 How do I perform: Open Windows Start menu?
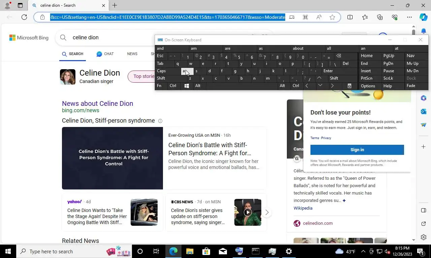(x=8, y=251)
